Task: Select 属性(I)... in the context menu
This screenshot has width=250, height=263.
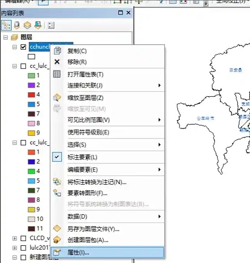Action: 78,252
